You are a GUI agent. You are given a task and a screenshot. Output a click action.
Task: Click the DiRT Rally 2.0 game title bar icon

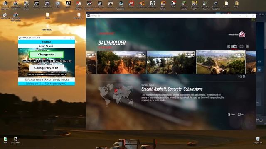89,16
